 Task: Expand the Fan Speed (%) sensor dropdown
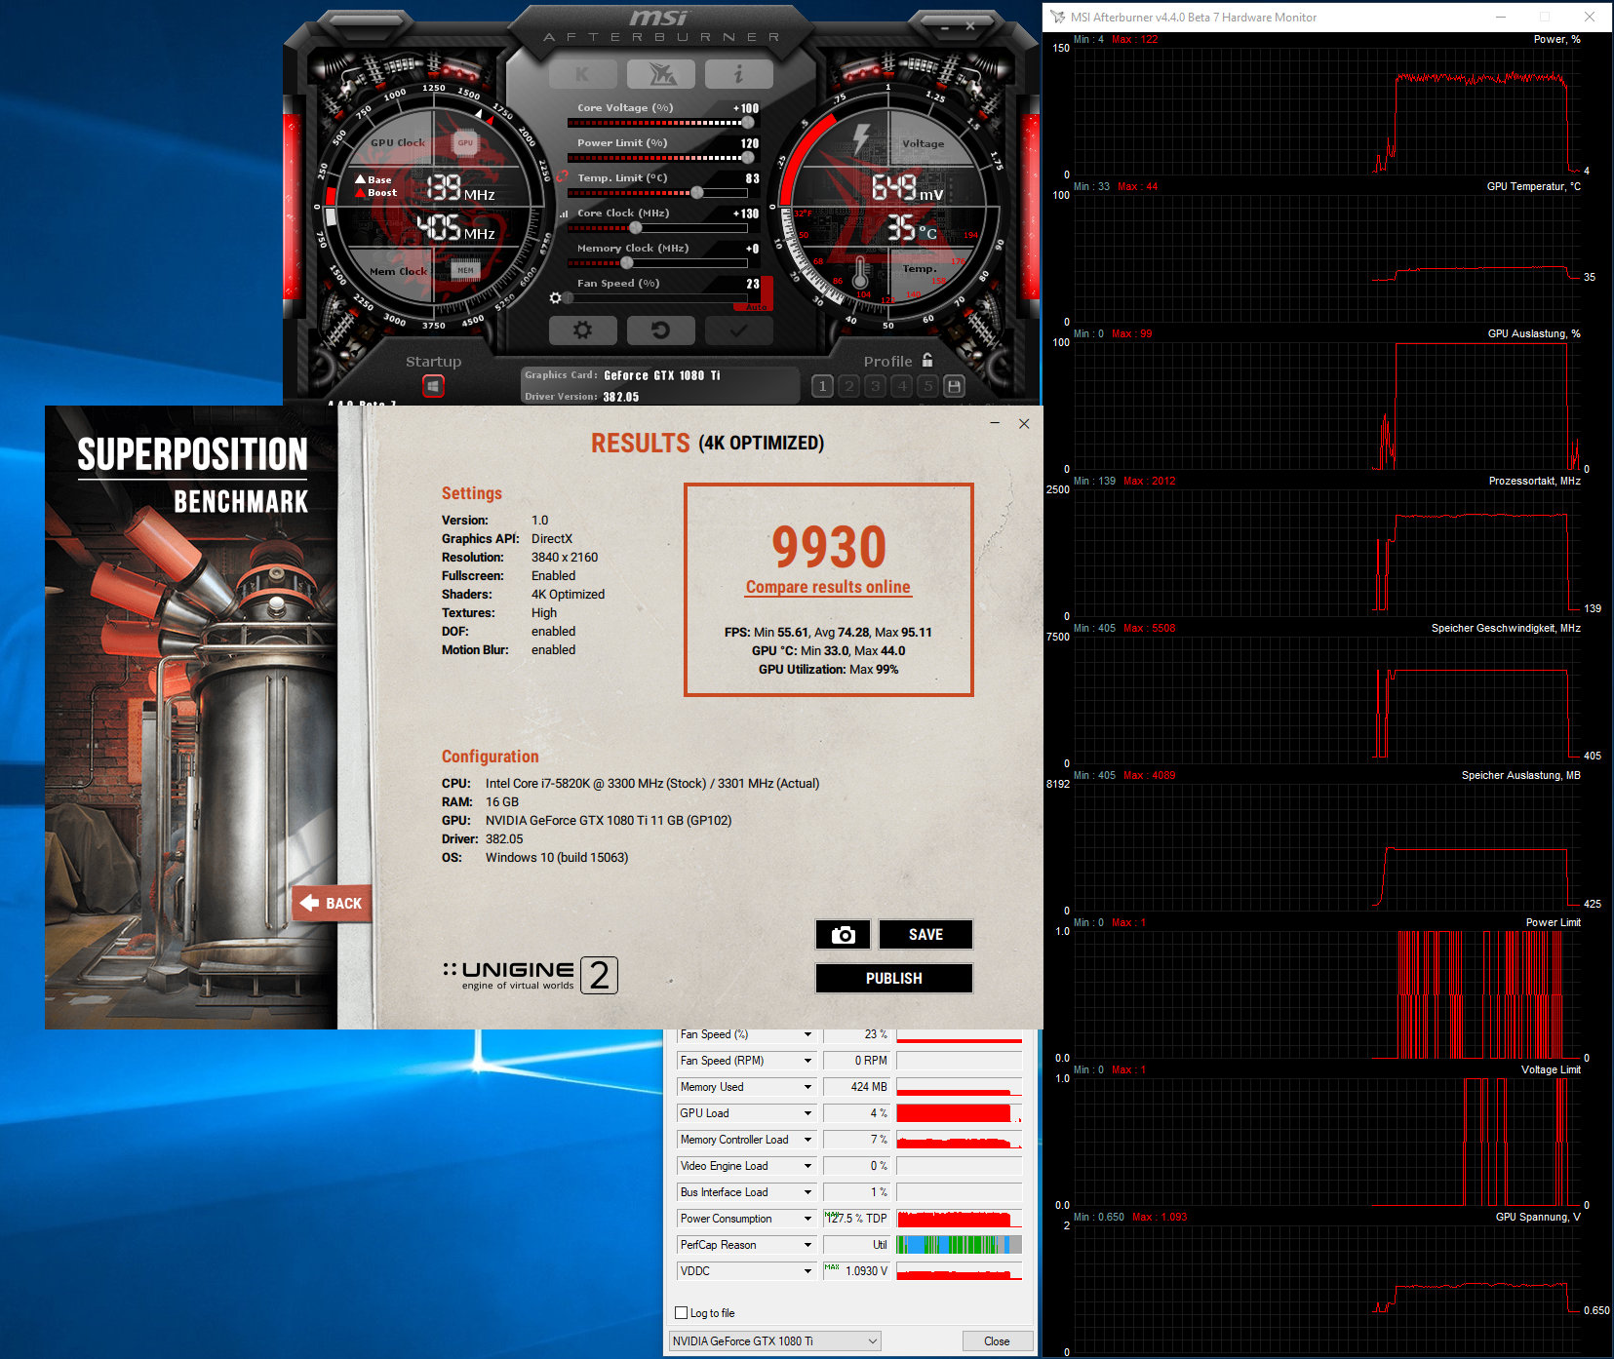[x=807, y=1034]
